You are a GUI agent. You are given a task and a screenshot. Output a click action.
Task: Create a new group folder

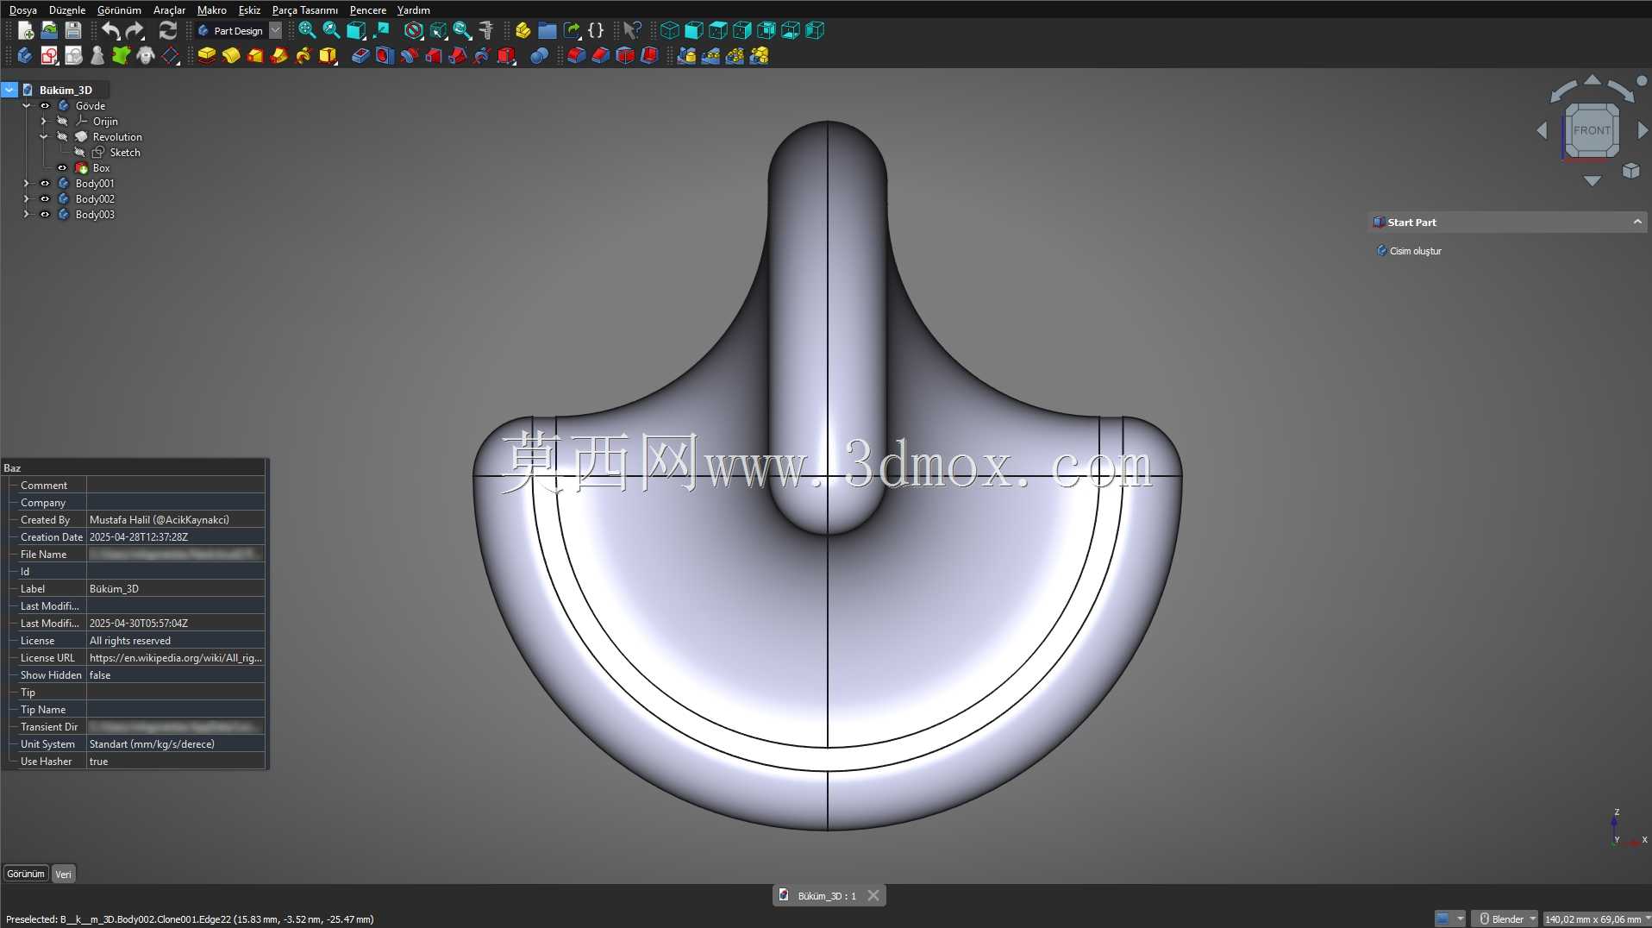click(547, 31)
